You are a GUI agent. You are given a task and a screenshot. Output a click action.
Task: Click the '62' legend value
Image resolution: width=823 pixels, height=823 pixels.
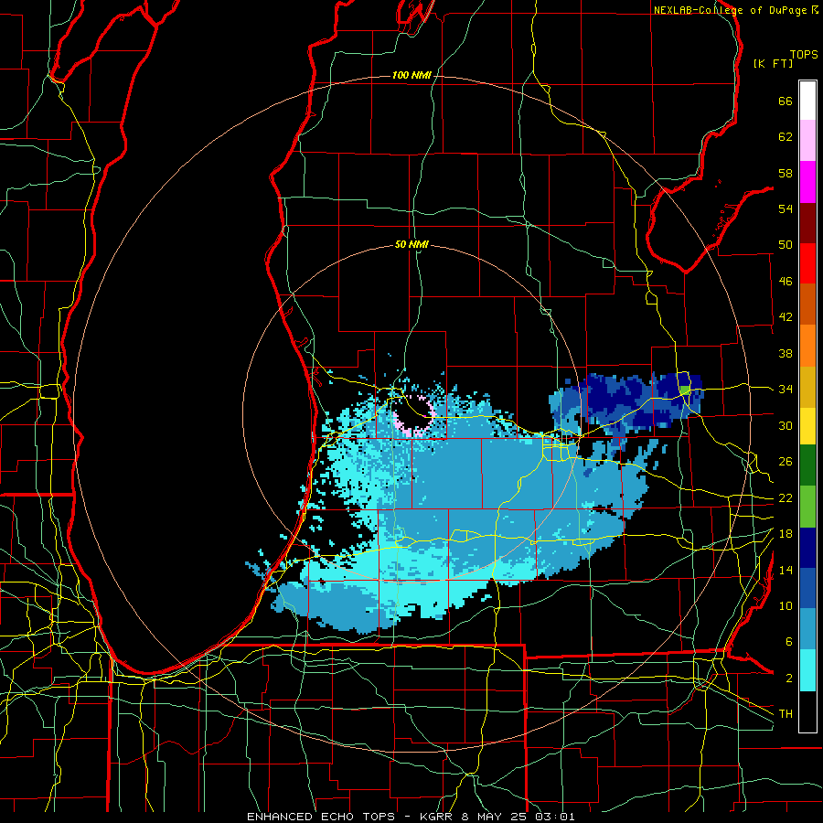(786, 137)
